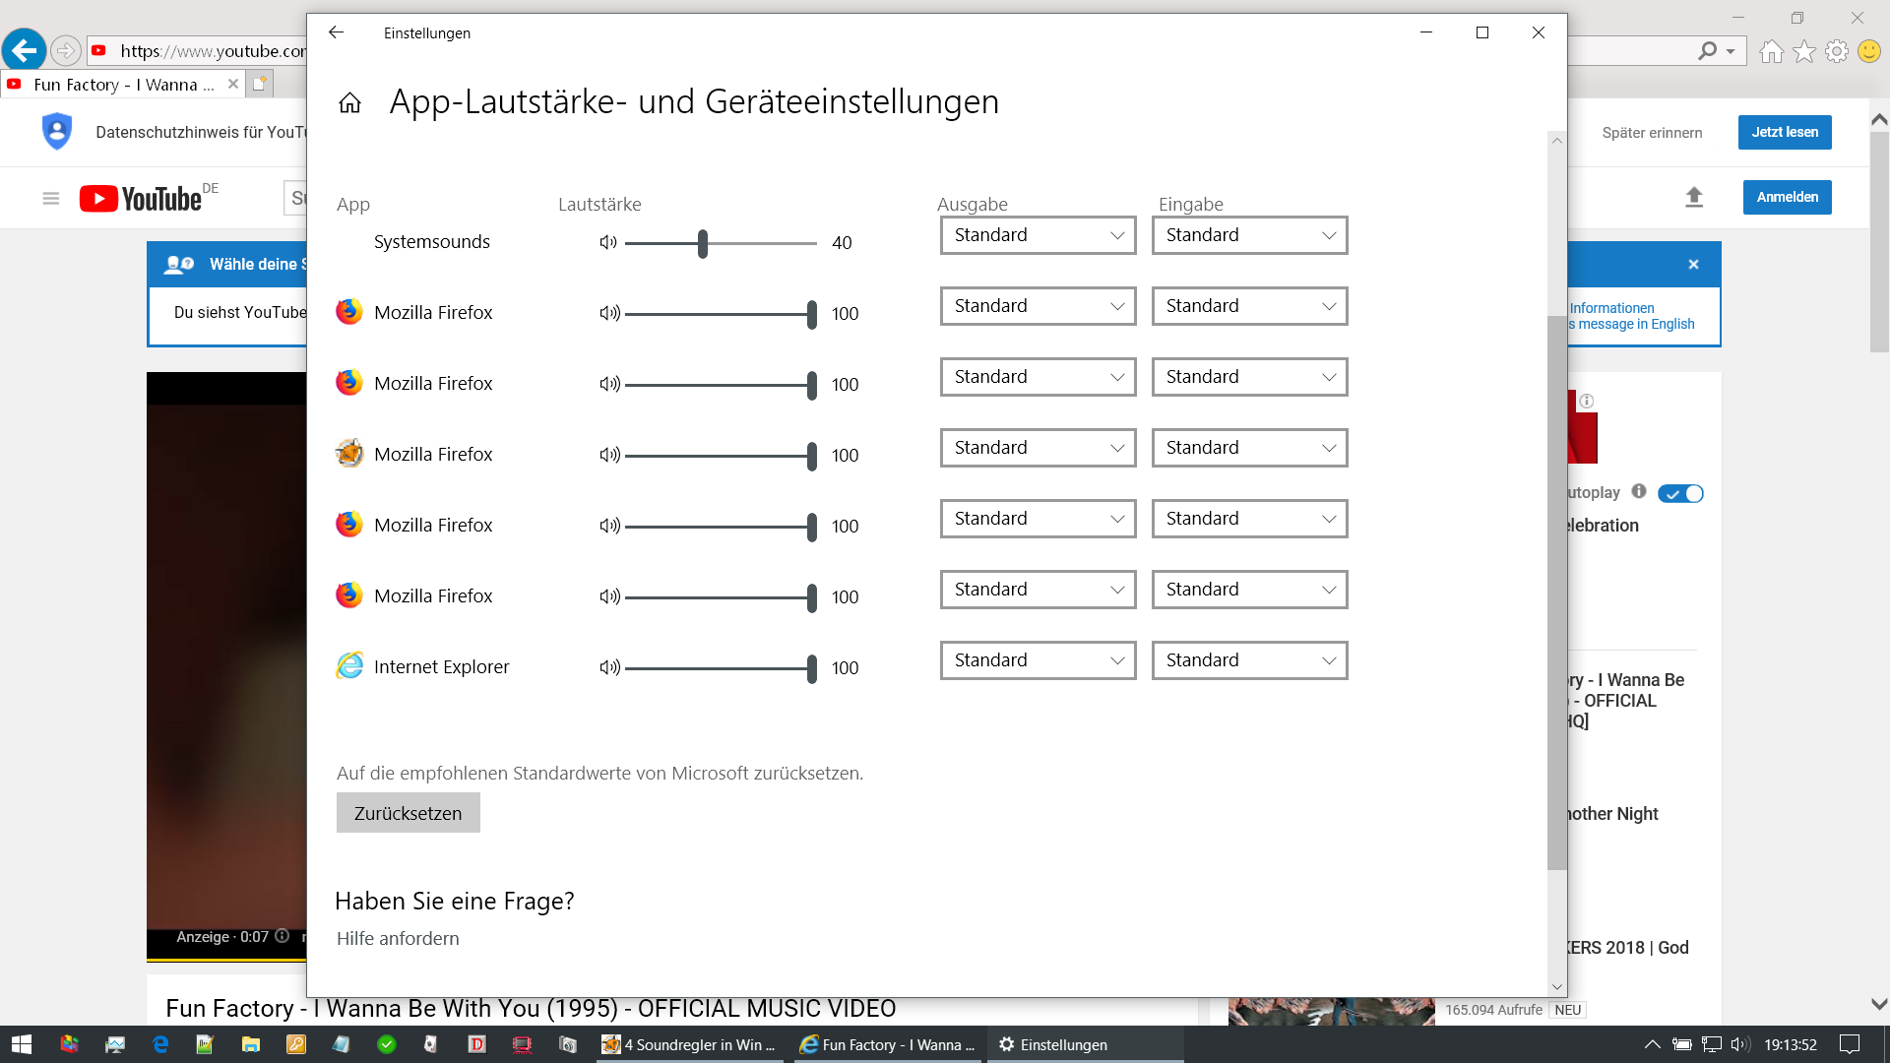Viewport: 1890px width, 1063px height.
Task: Open the Windows Start menu
Action: (22, 1044)
